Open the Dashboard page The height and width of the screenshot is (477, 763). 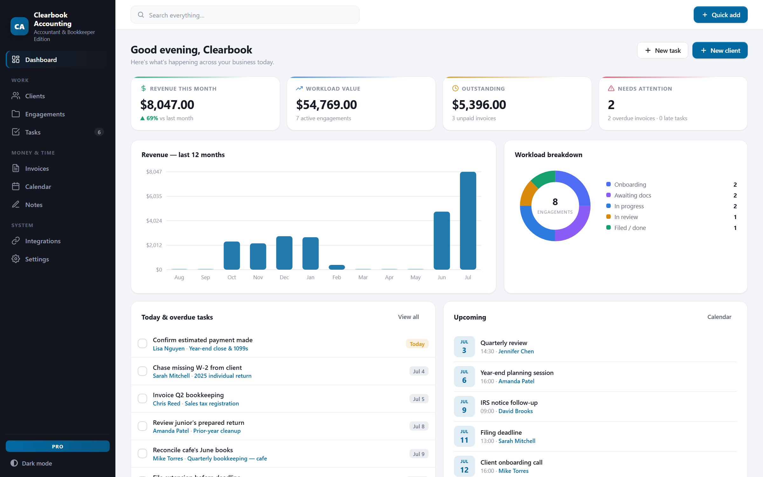[x=58, y=59]
